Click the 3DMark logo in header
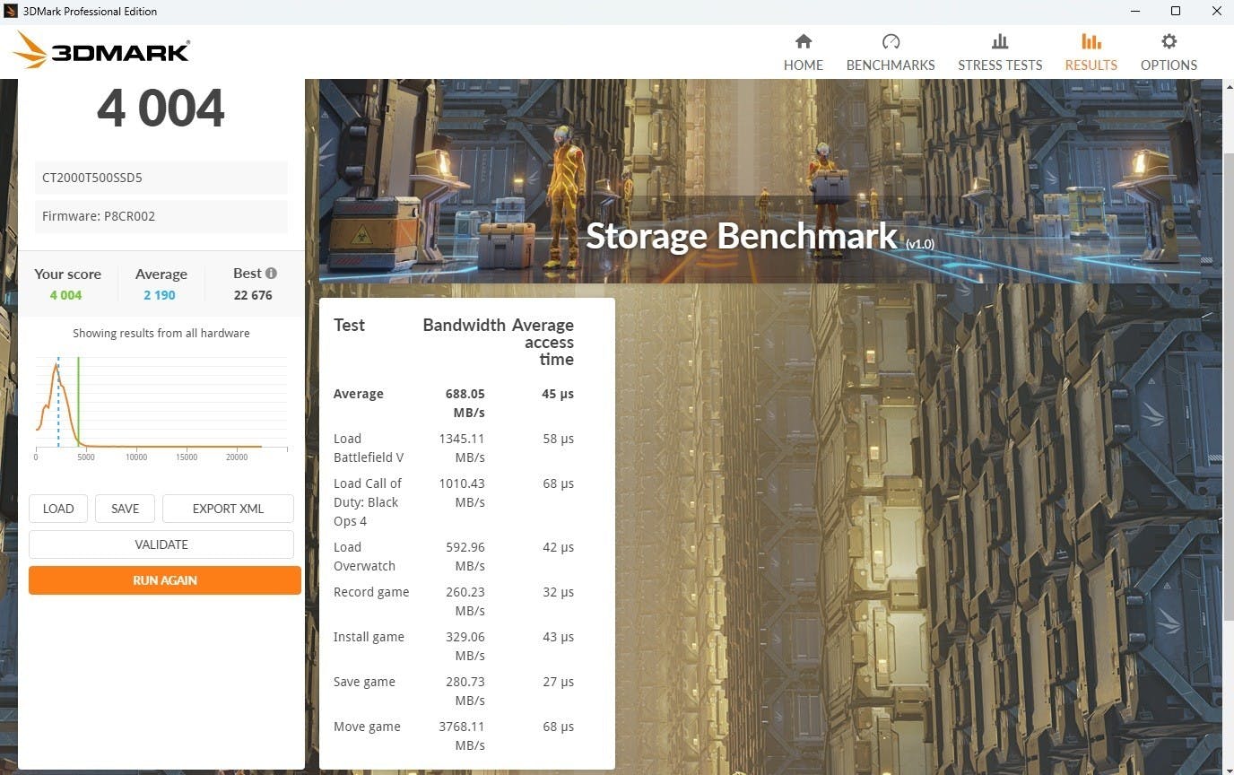1234x775 pixels. (x=102, y=51)
